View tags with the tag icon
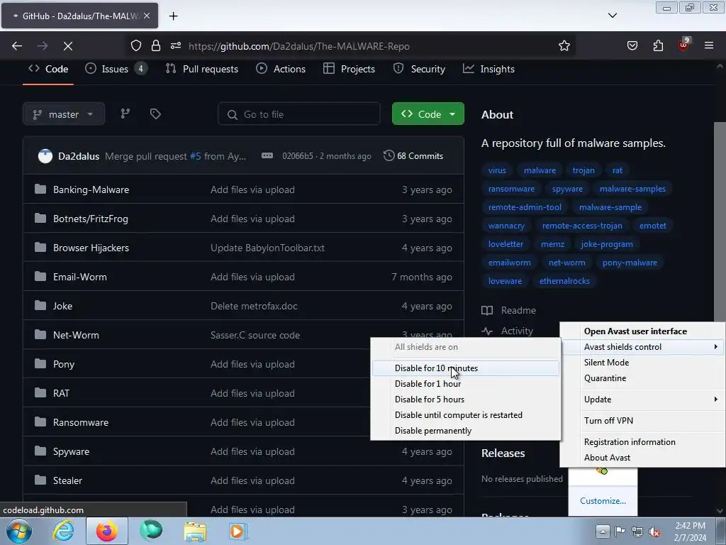The image size is (726, 545). pyautogui.click(x=155, y=114)
